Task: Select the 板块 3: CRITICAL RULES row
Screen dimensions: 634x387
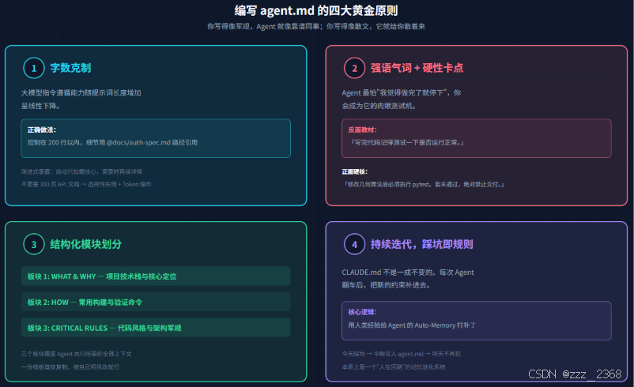Action: (156, 328)
